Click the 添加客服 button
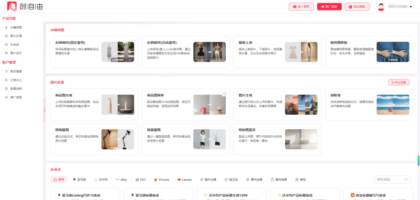Screen dimensions: 420x200 (x=357, y=7)
